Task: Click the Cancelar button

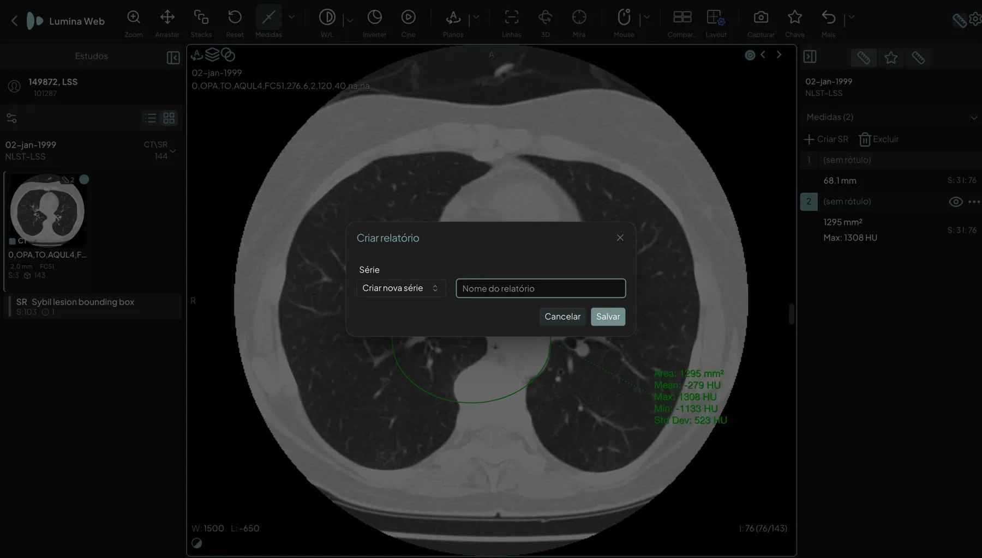Action: pos(562,317)
